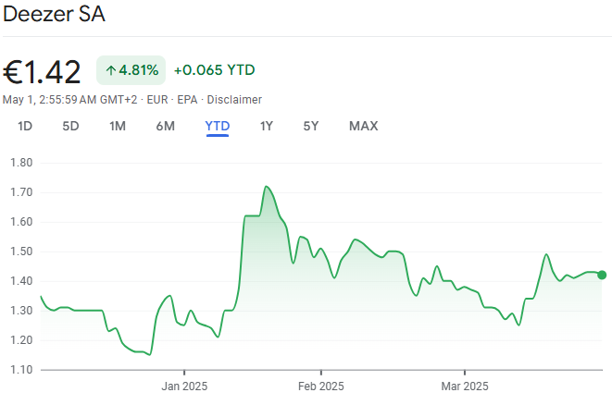Screen dimensions: 612x405
Task: Click the 1.20 y-axis label
Action: tap(21, 340)
